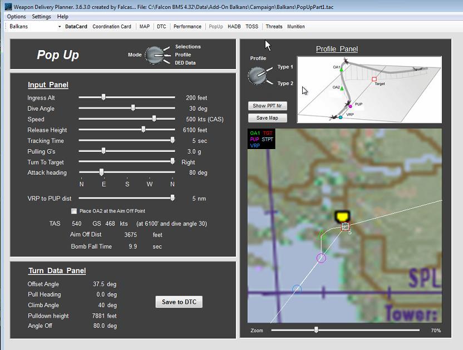The width and height of the screenshot is (463, 350).
Task: Click the red Target marker in profile diagram
Action: click(374, 79)
